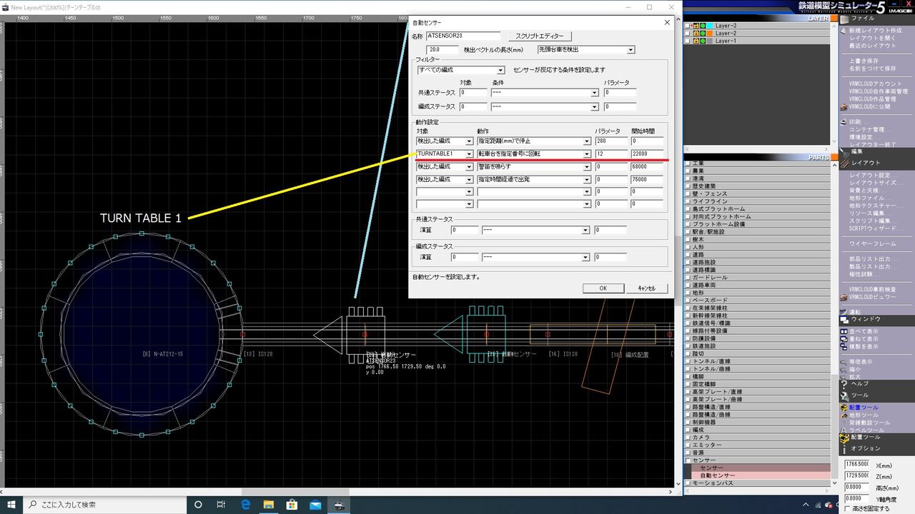Click the 重ねて表示 cascade icon
The image size is (915, 514).
844,339
